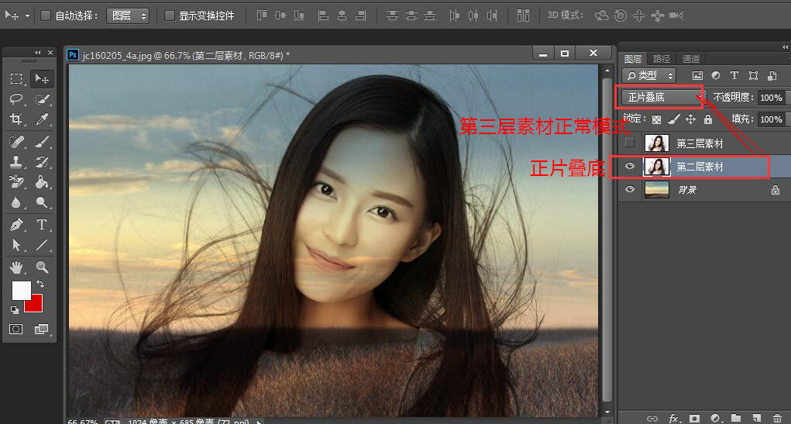Select the Move tool in the toolbox
Image resolution: width=791 pixels, height=424 pixels.
click(42, 79)
